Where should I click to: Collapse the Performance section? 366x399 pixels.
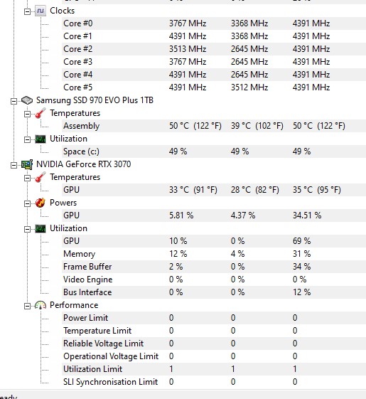27,306
